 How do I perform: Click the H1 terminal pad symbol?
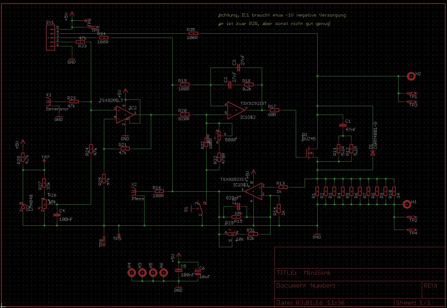click(407, 204)
